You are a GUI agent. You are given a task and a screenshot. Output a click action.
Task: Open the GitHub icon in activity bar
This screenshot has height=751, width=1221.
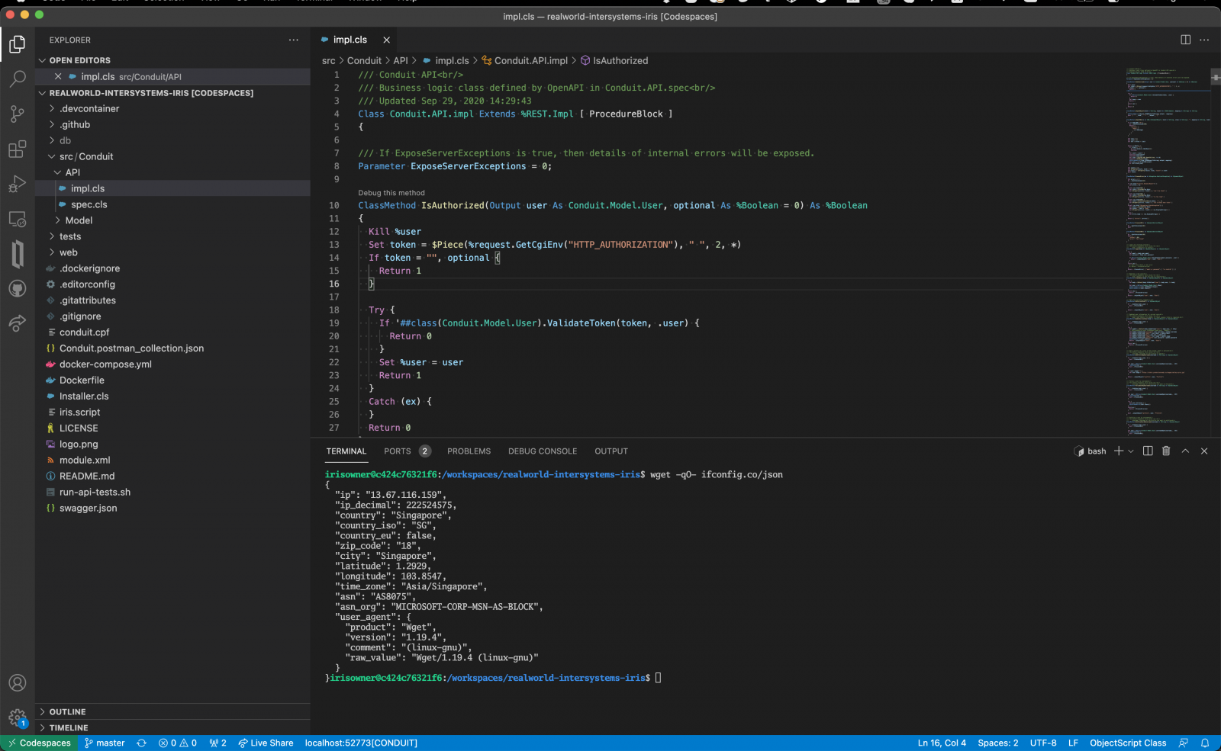(17, 288)
